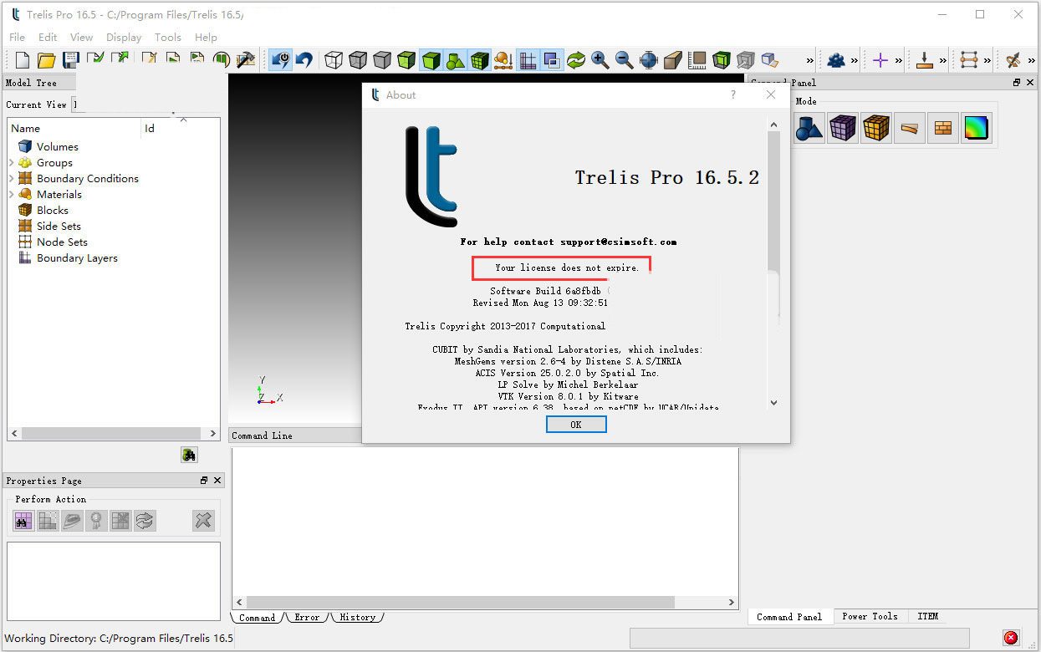Select Geometry mode in the Command Panel
Screen dimensions: 1041x652
tap(809, 127)
